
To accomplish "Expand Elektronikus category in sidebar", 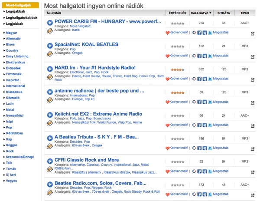I will (15, 62).
